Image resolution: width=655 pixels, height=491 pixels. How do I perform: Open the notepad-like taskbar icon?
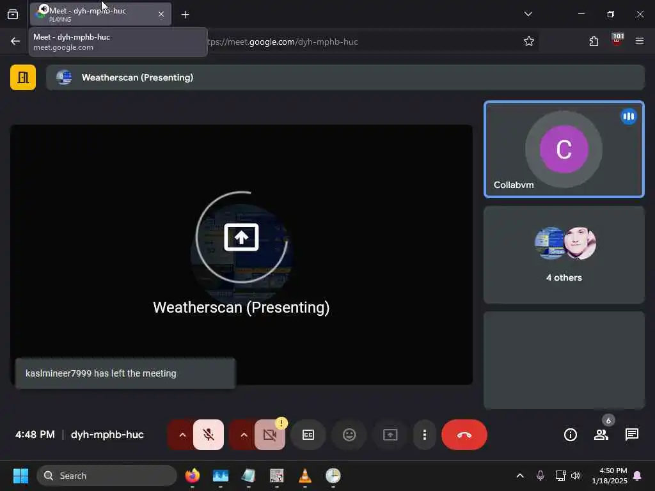pos(249,476)
